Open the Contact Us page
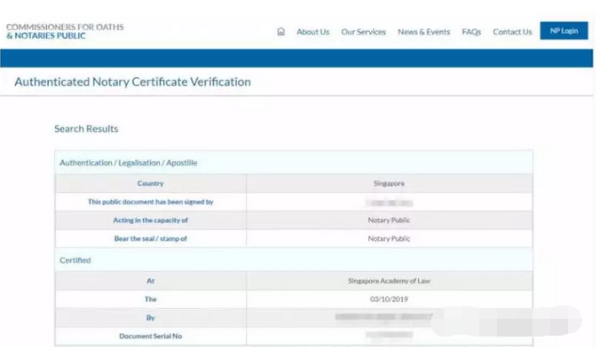The height and width of the screenshot is (356, 600). [512, 32]
